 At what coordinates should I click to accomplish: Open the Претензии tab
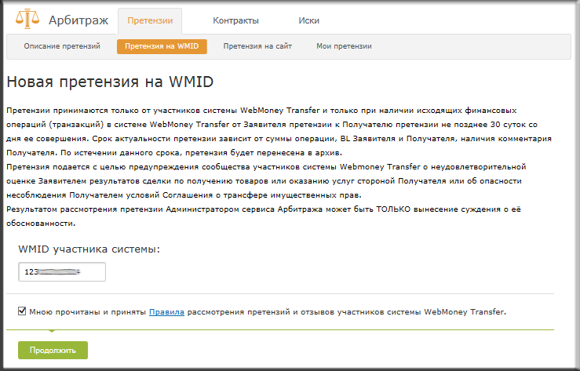click(150, 20)
